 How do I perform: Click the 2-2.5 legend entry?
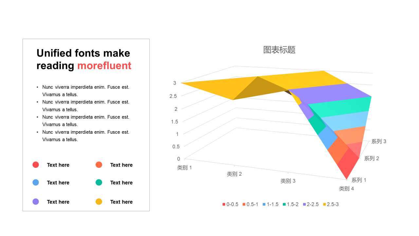pyautogui.click(x=311, y=204)
